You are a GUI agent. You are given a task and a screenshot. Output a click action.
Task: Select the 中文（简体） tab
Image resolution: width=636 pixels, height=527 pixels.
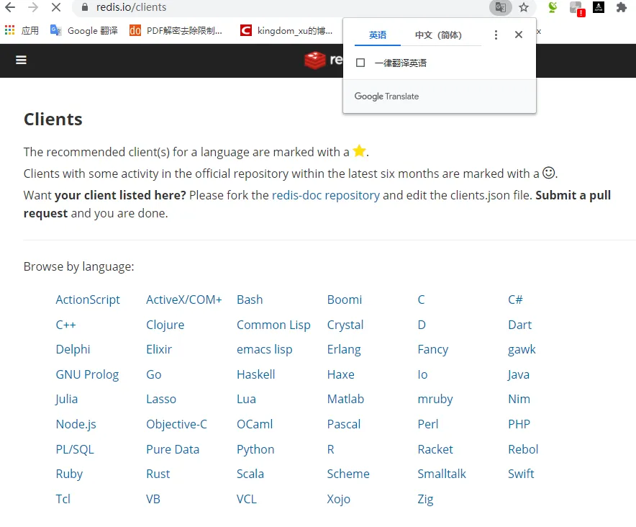(438, 35)
